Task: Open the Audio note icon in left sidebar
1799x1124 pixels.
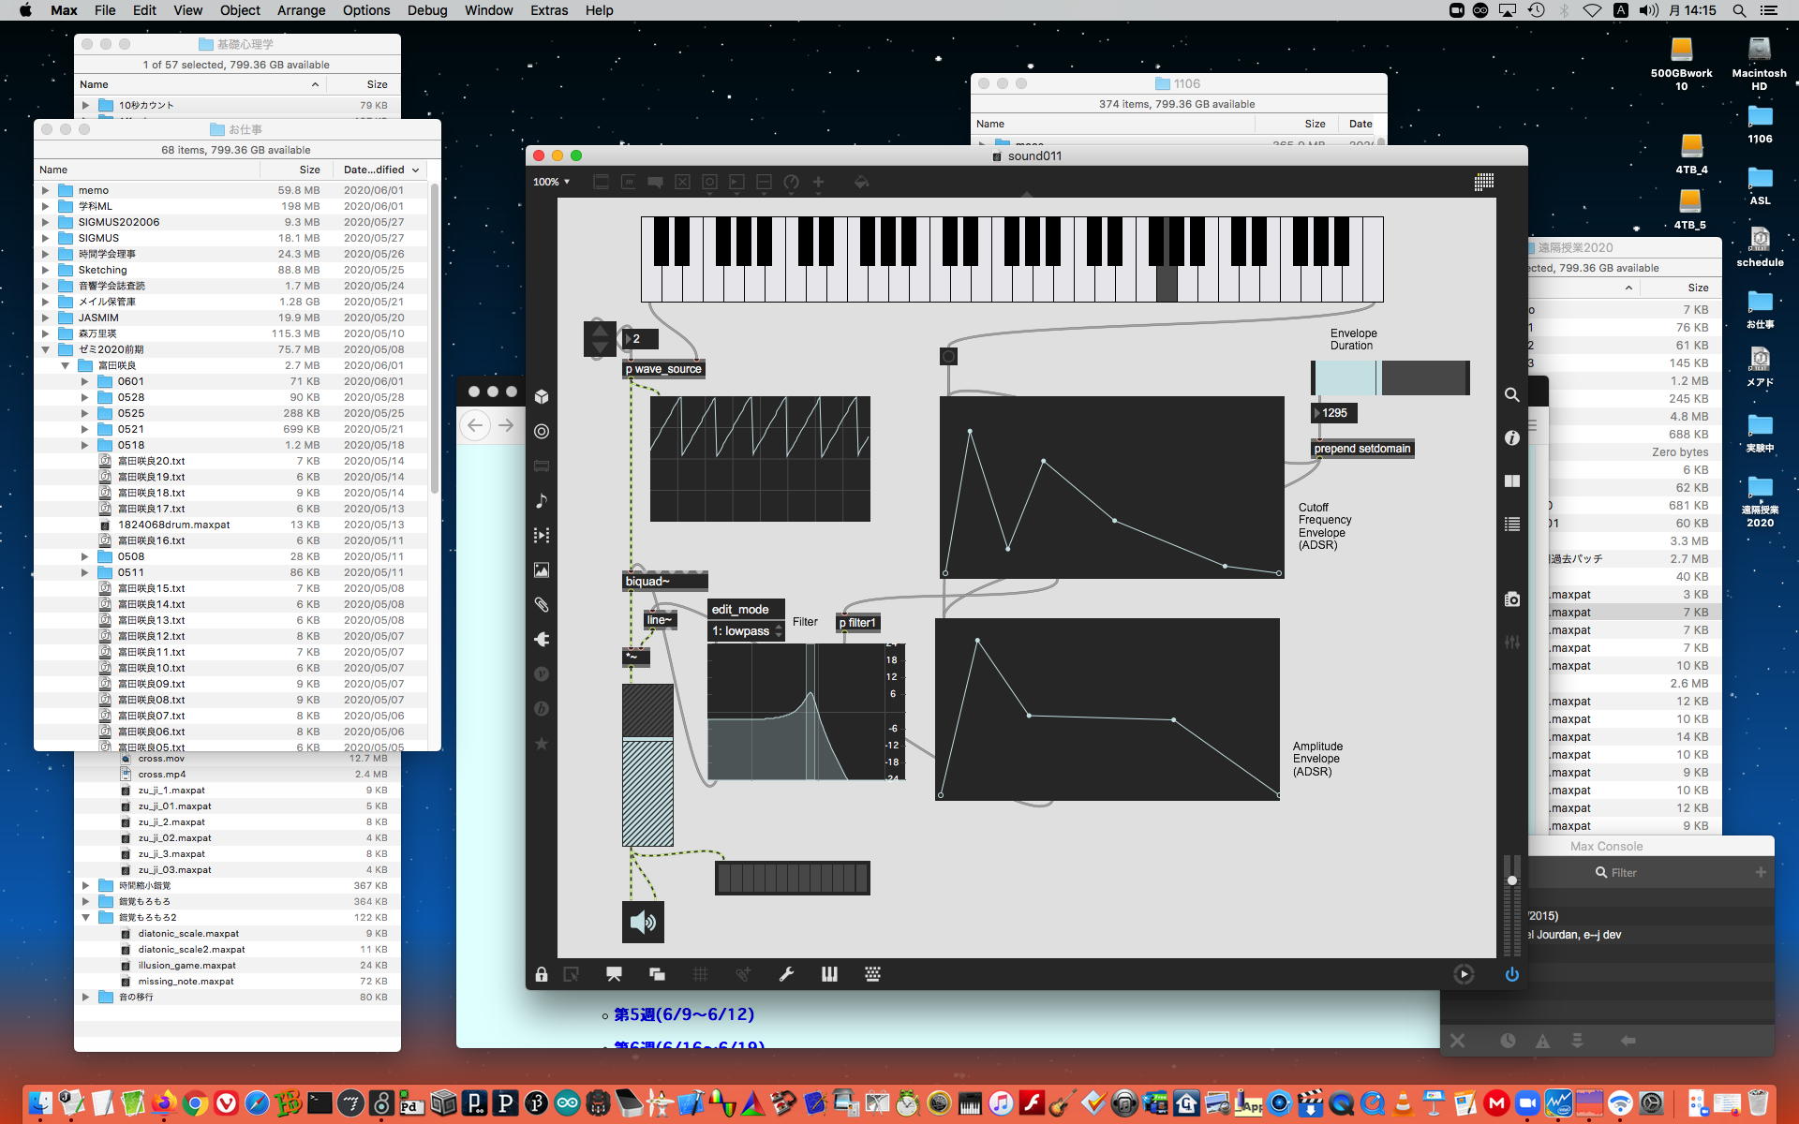Action: point(542,501)
